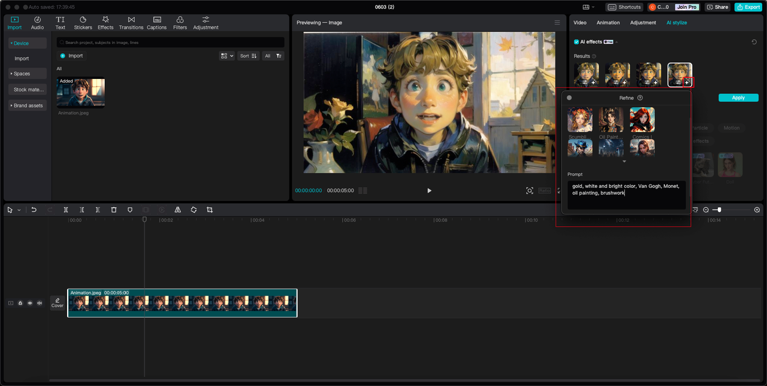Select the Comics style thumbnail in Refine
Screen dimensions: 767x386
point(642,120)
